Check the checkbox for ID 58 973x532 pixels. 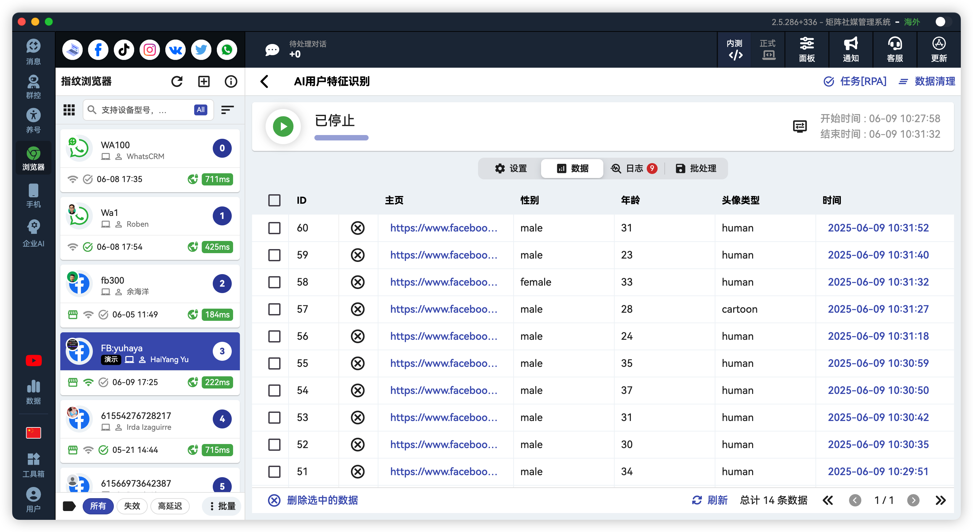point(274,282)
